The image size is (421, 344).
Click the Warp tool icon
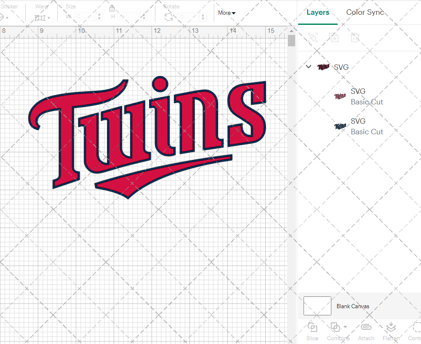pyautogui.click(x=40, y=18)
